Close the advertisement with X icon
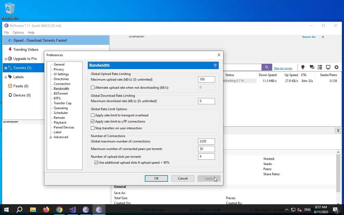The image size is (344, 215). click(x=323, y=37)
